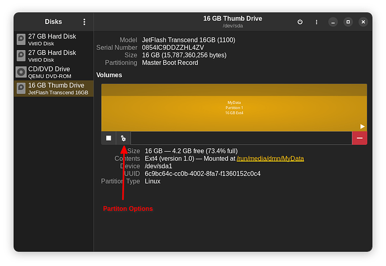Click the thumb drive icon in sidebar
The width and height of the screenshot is (386, 266).
point(21,88)
